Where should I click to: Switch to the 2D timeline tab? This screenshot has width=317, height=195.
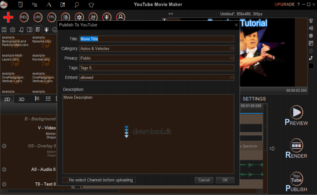pyautogui.click(x=7, y=99)
